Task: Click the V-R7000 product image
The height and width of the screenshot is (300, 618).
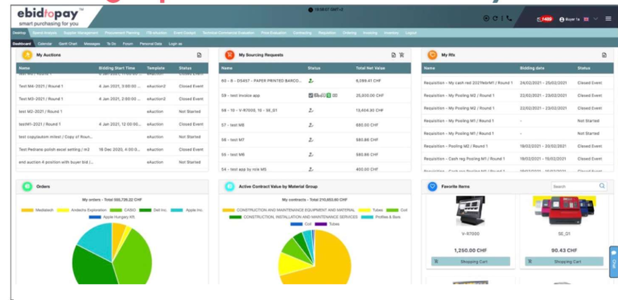Action: click(470, 210)
